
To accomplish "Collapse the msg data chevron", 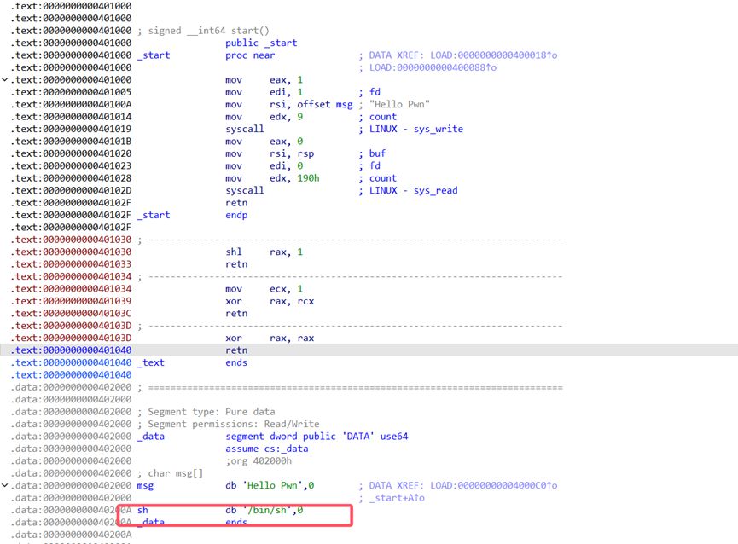I will 6,486.
